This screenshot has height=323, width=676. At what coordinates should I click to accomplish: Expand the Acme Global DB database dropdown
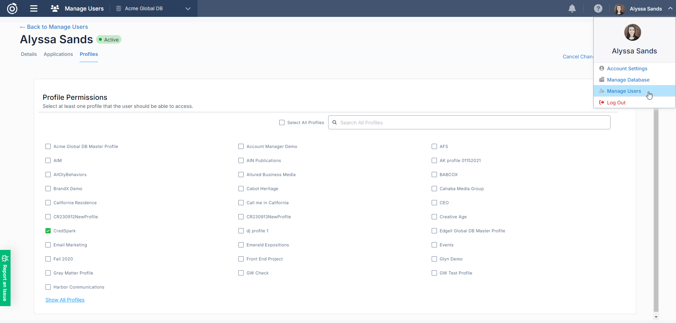pos(188,9)
